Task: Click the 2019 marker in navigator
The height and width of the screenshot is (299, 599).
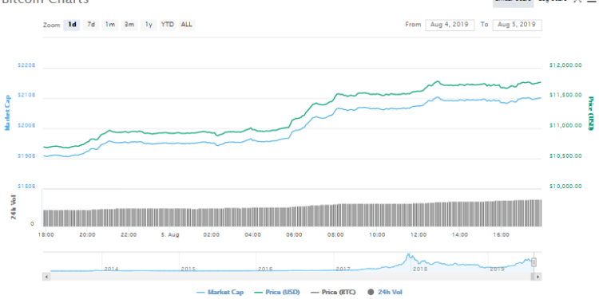Action: pyautogui.click(x=497, y=269)
